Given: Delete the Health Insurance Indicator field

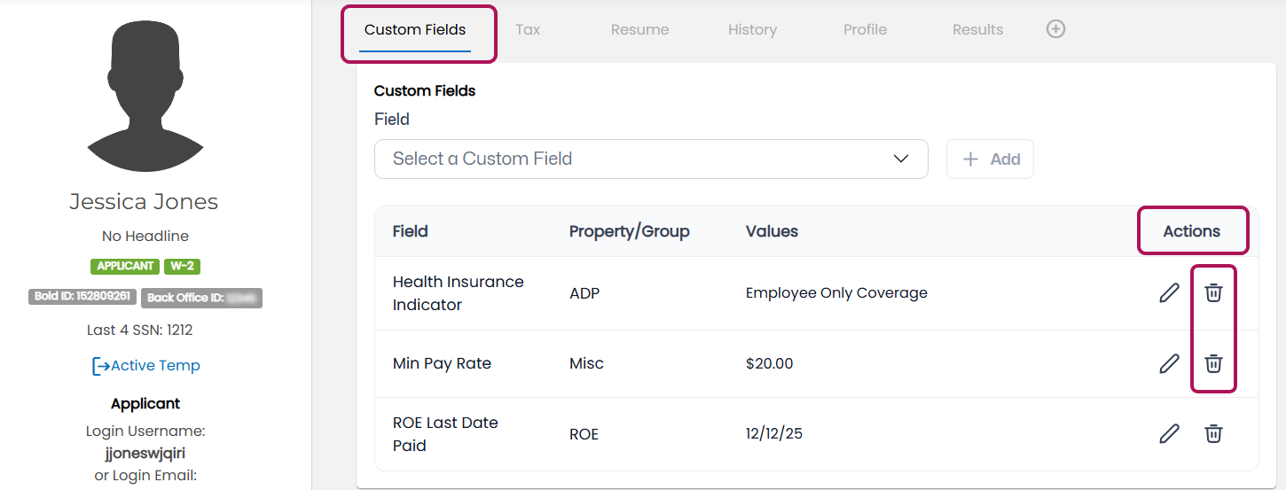Looking at the screenshot, I should [1213, 292].
